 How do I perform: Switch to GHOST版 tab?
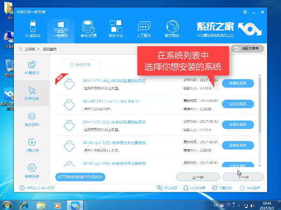point(80,65)
